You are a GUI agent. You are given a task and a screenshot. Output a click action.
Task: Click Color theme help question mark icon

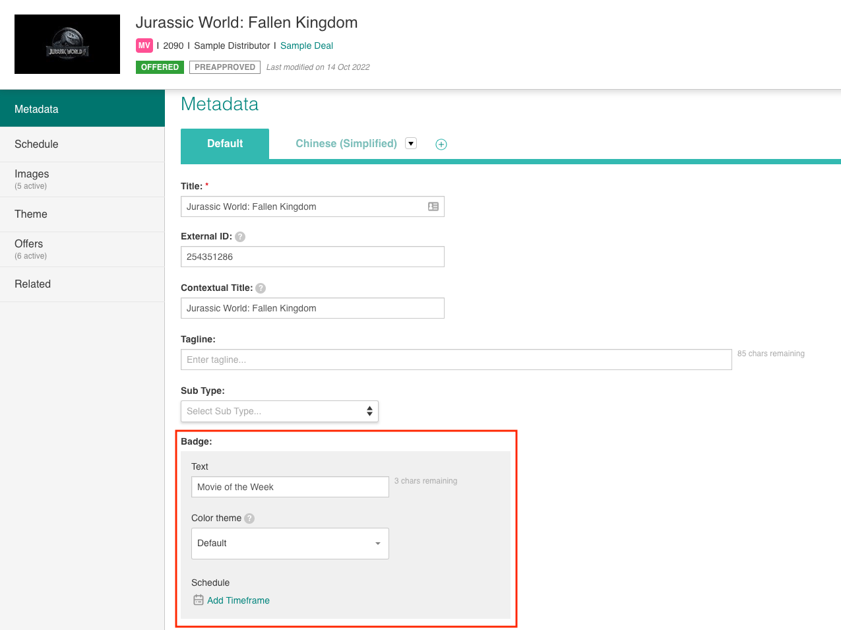(249, 519)
